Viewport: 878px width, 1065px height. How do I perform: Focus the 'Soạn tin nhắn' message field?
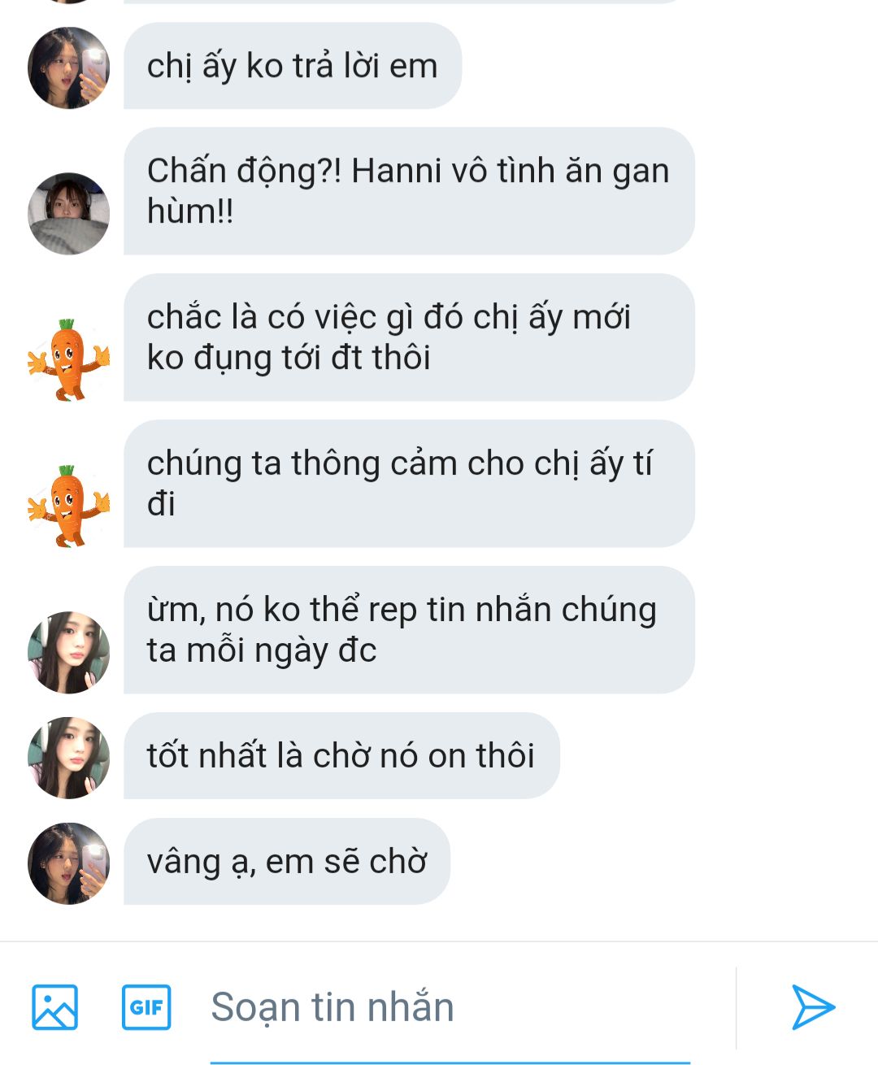[x=450, y=1006]
